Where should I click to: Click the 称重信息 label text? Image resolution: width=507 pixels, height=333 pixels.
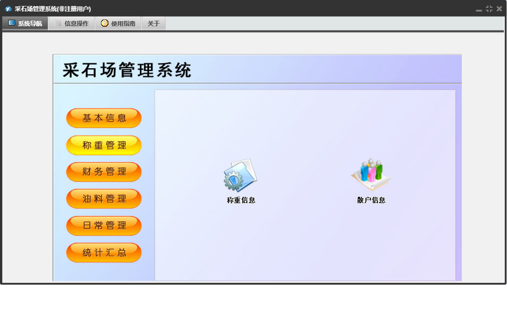point(241,200)
